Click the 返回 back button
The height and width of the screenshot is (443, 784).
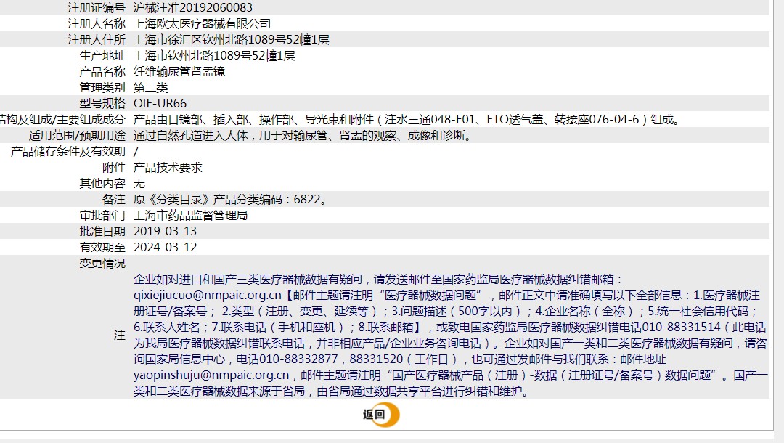coord(381,415)
